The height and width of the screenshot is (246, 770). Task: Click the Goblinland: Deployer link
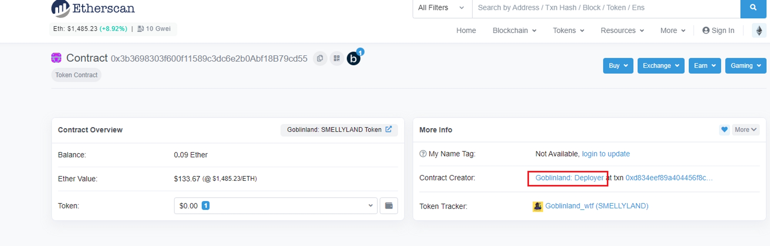569,178
